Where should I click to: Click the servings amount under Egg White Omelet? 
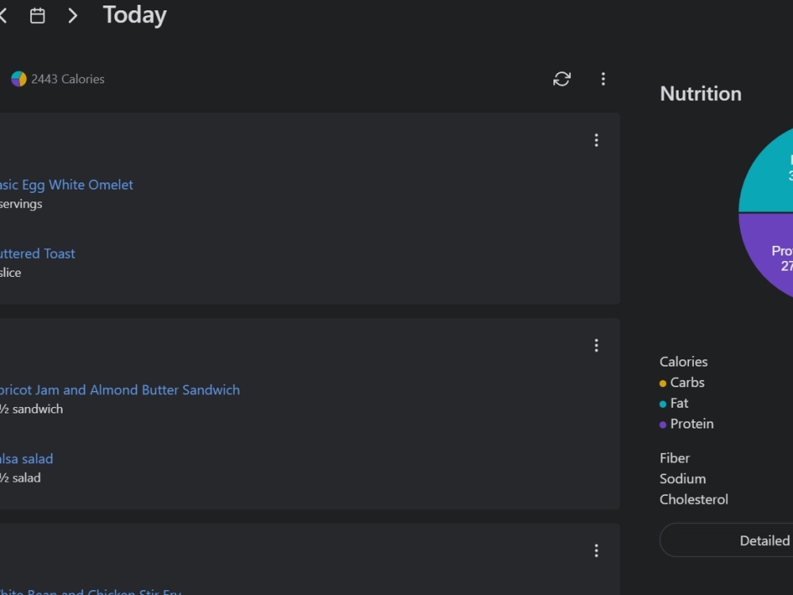pyautogui.click(x=21, y=204)
